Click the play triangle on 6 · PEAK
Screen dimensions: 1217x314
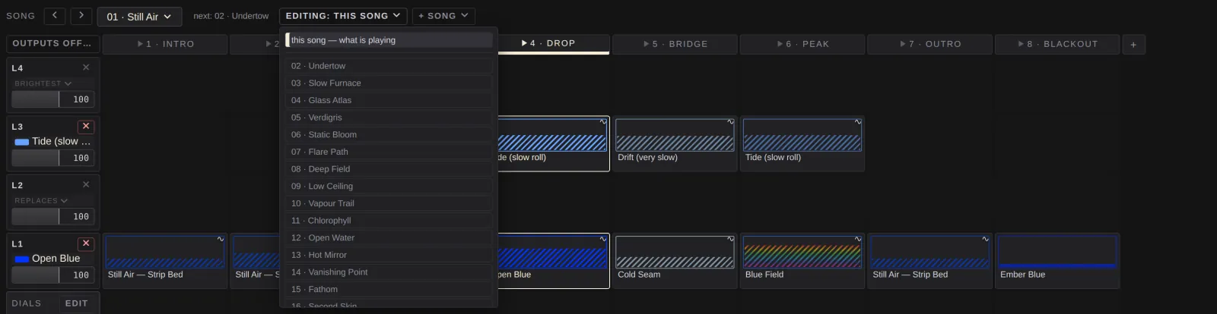pyautogui.click(x=780, y=44)
